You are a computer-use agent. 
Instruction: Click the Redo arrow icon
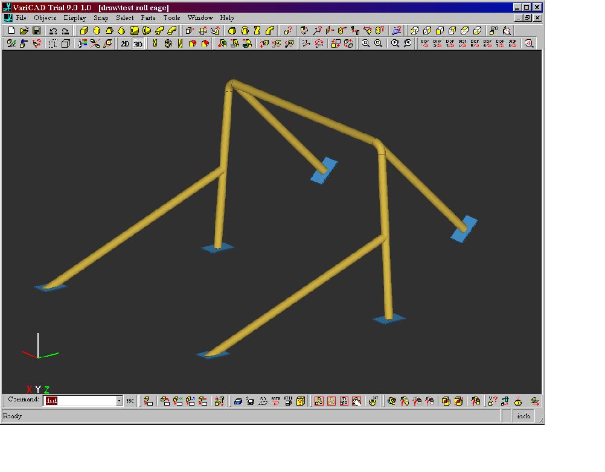(65, 30)
